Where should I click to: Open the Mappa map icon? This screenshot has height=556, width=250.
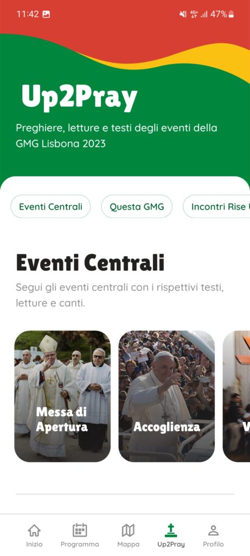128,530
